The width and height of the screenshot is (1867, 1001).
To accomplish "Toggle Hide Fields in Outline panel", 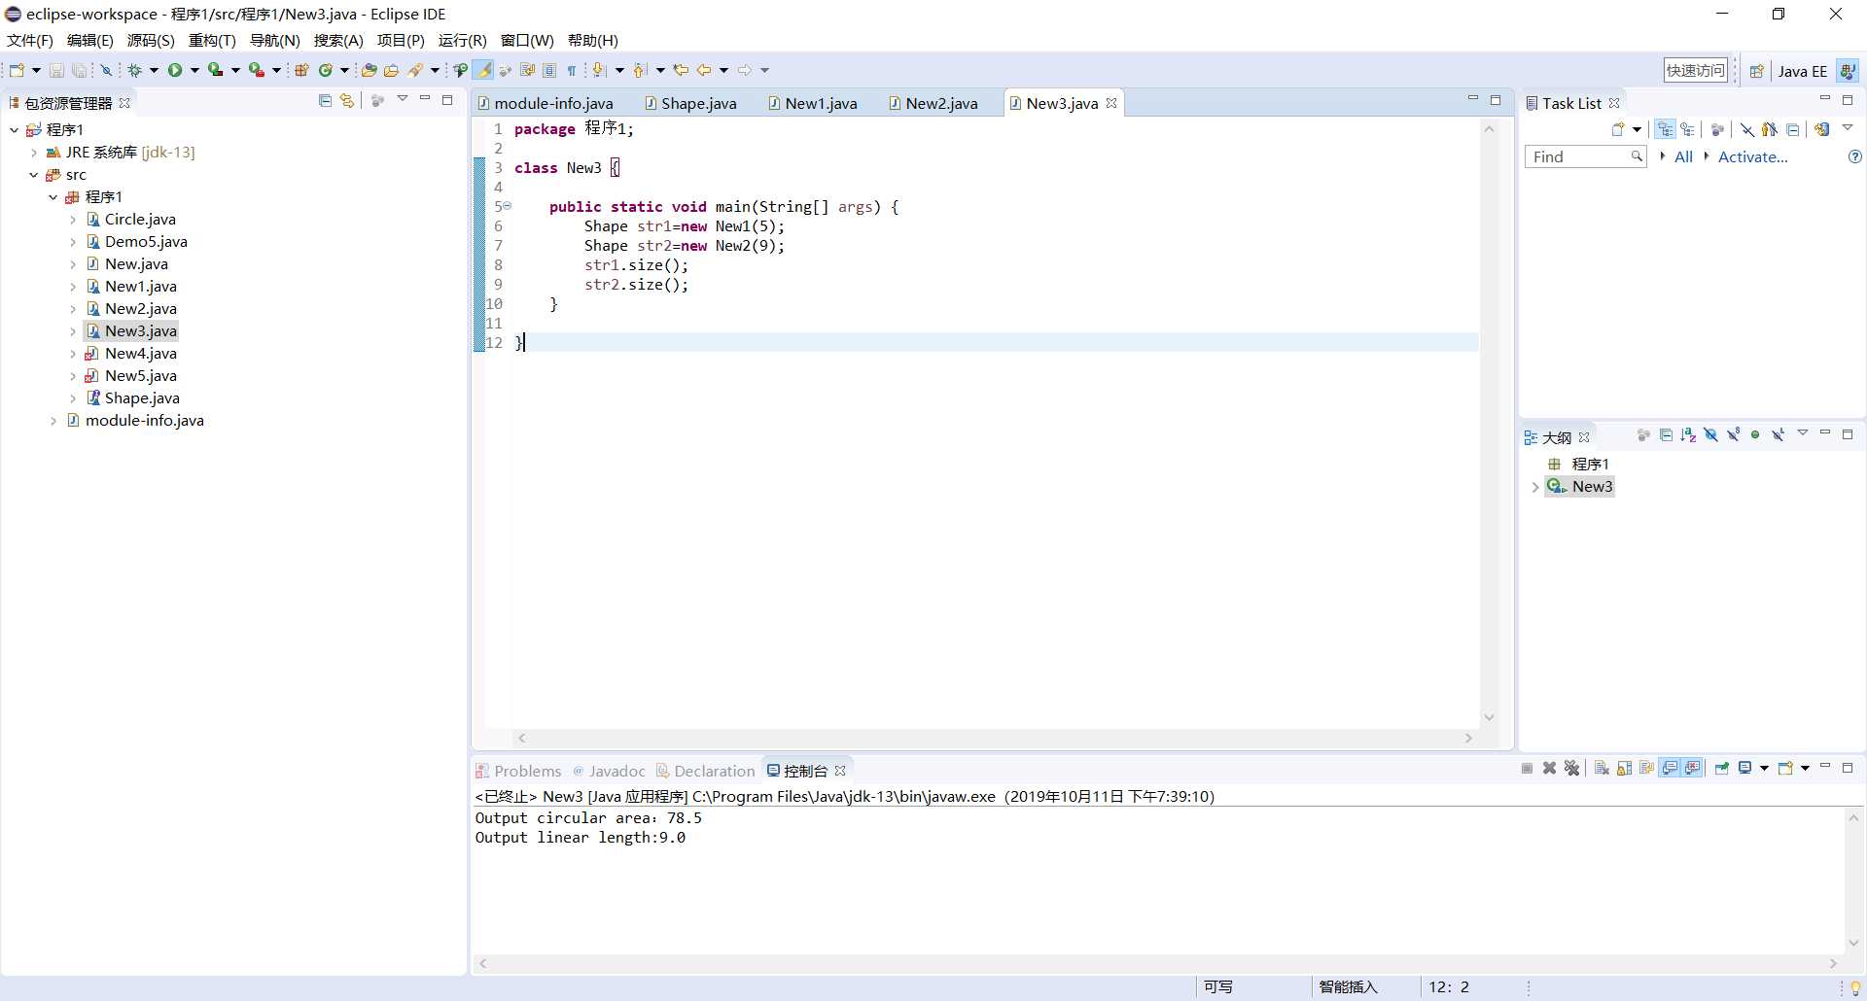I will pos(1710,435).
